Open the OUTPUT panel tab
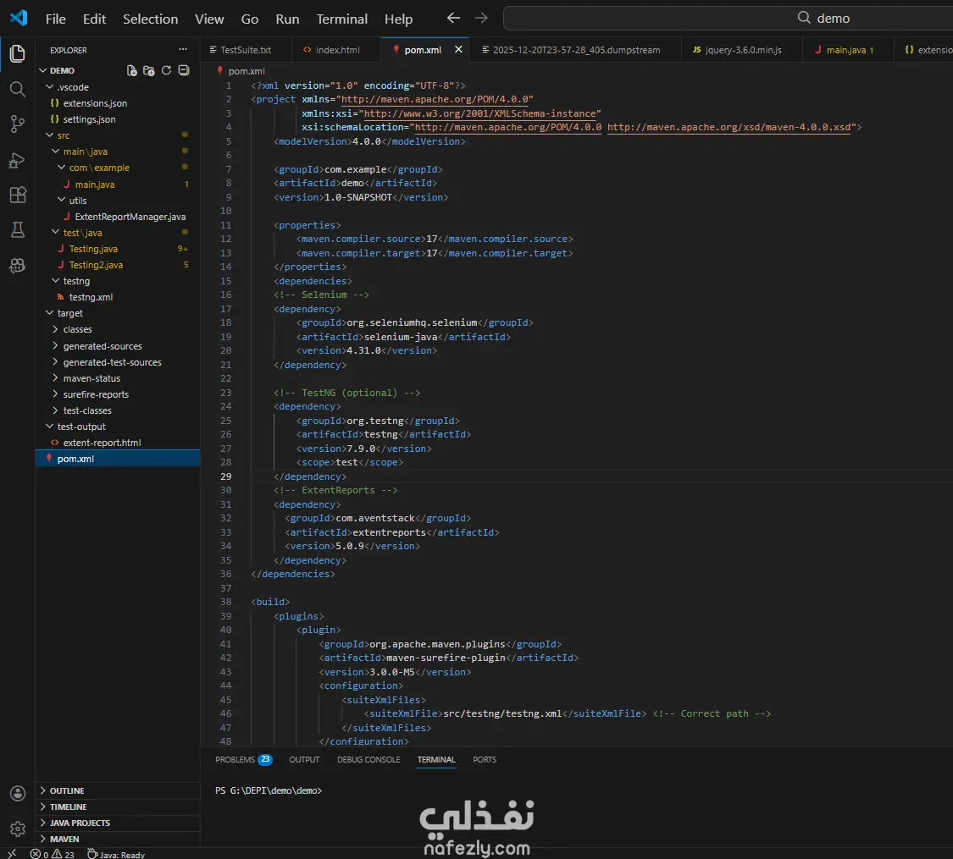953x859 pixels. click(x=304, y=759)
